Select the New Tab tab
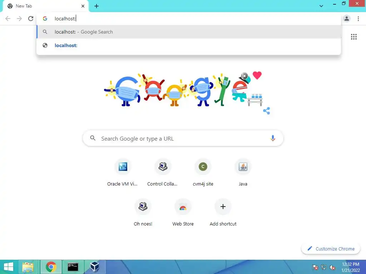 [45, 6]
